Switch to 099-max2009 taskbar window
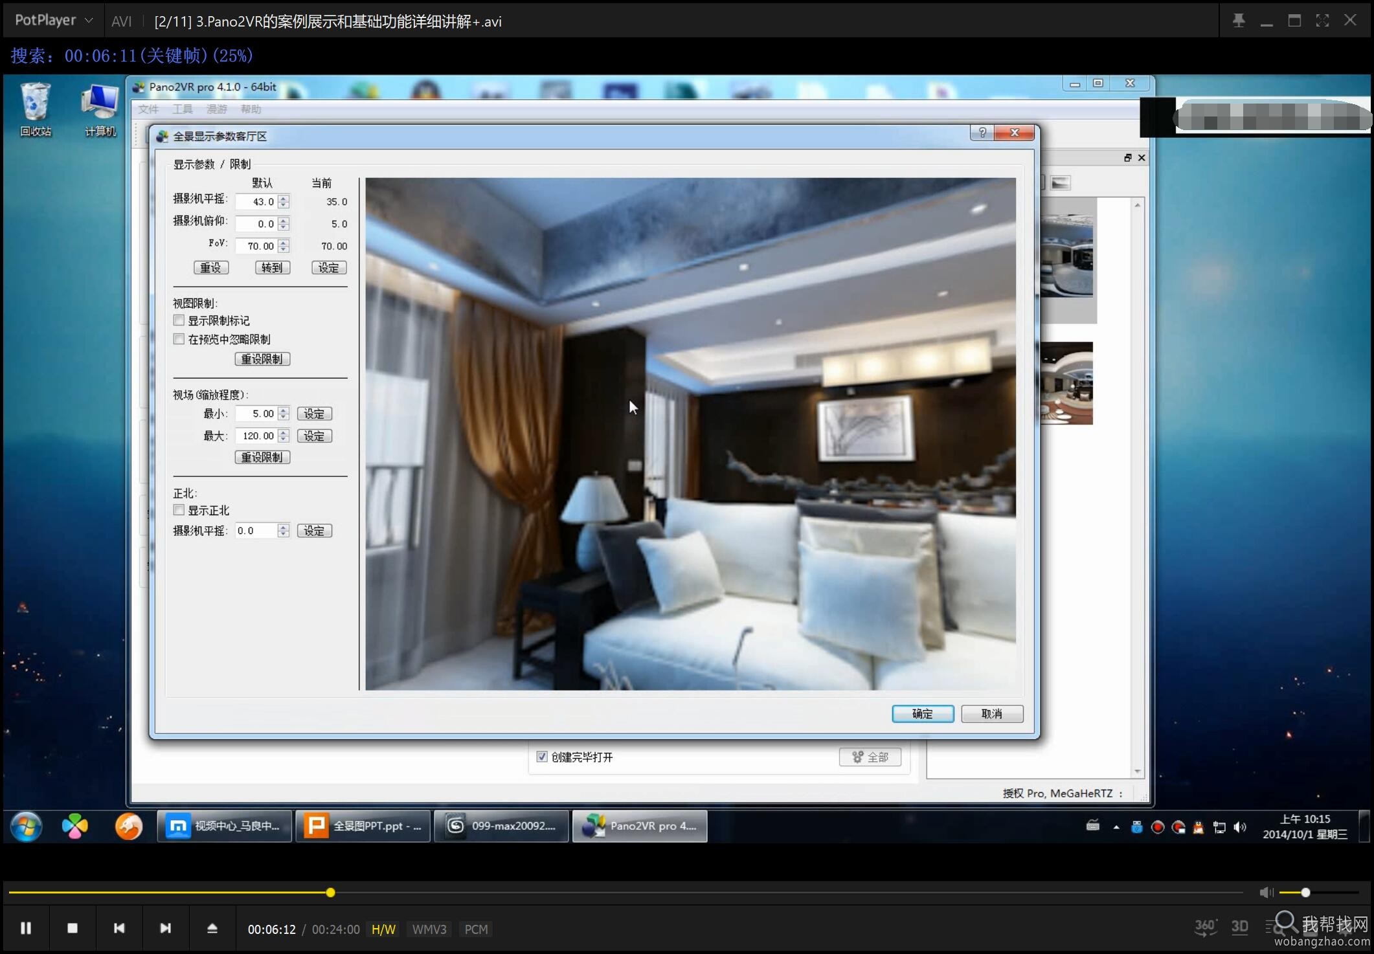This screenshot has height=954, width=1374. 501,826
